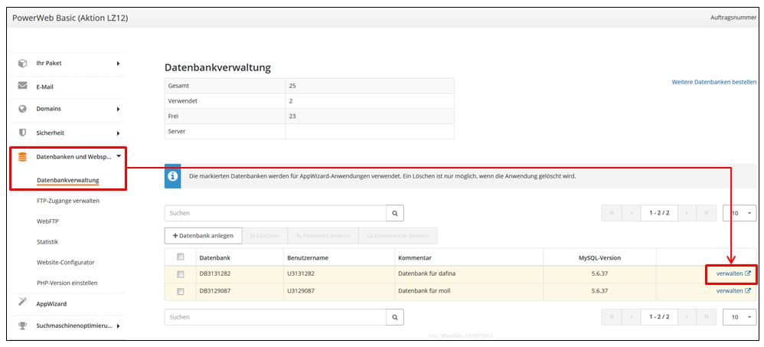Go to previous page in lower pagination
The height and width of the screenshot is (347, 764).
[630, 317]
